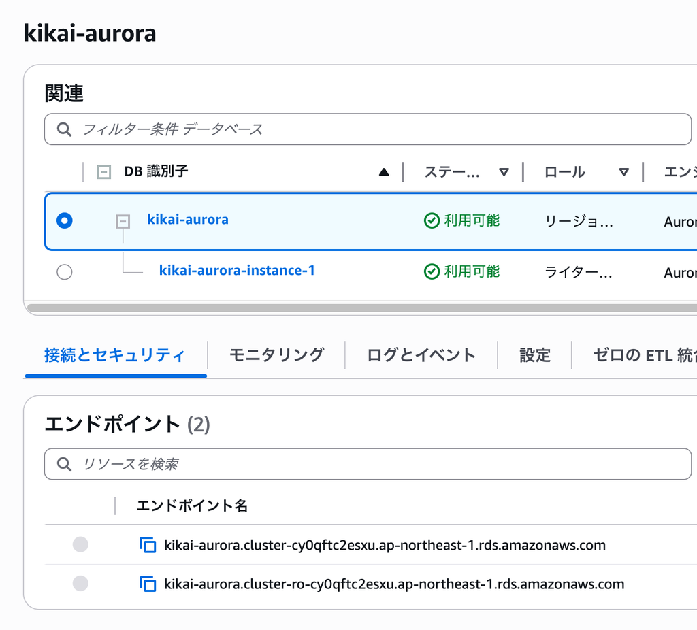Screen dimensions: 697x630
Task: Click the kikai-aurora.cluster-cy0qftc2esxu endpoint text
Action: pyautogui.click(x=385, y=545)
